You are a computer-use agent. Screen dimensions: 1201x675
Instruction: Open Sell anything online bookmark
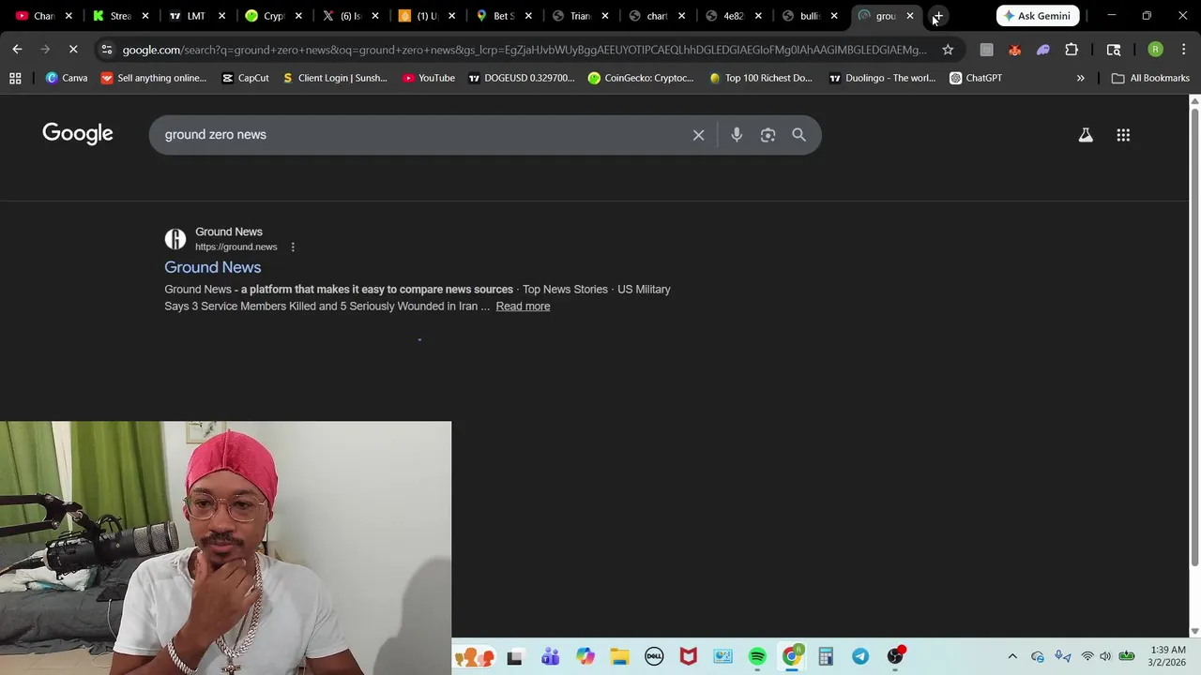tap(154, 78)
